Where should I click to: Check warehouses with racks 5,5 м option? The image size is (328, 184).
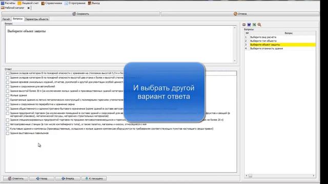[8, 74]
